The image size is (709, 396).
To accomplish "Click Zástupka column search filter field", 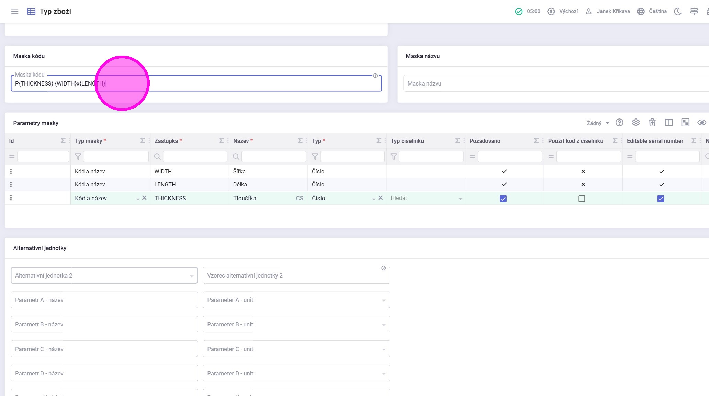I will tap(195, 157).
